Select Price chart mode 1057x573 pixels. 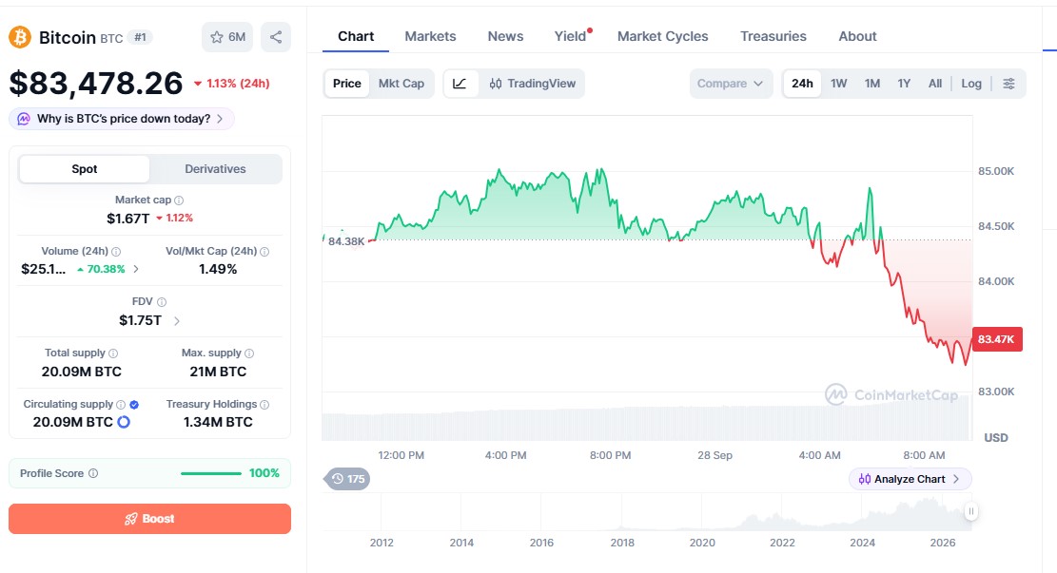(x=346, y=84)
